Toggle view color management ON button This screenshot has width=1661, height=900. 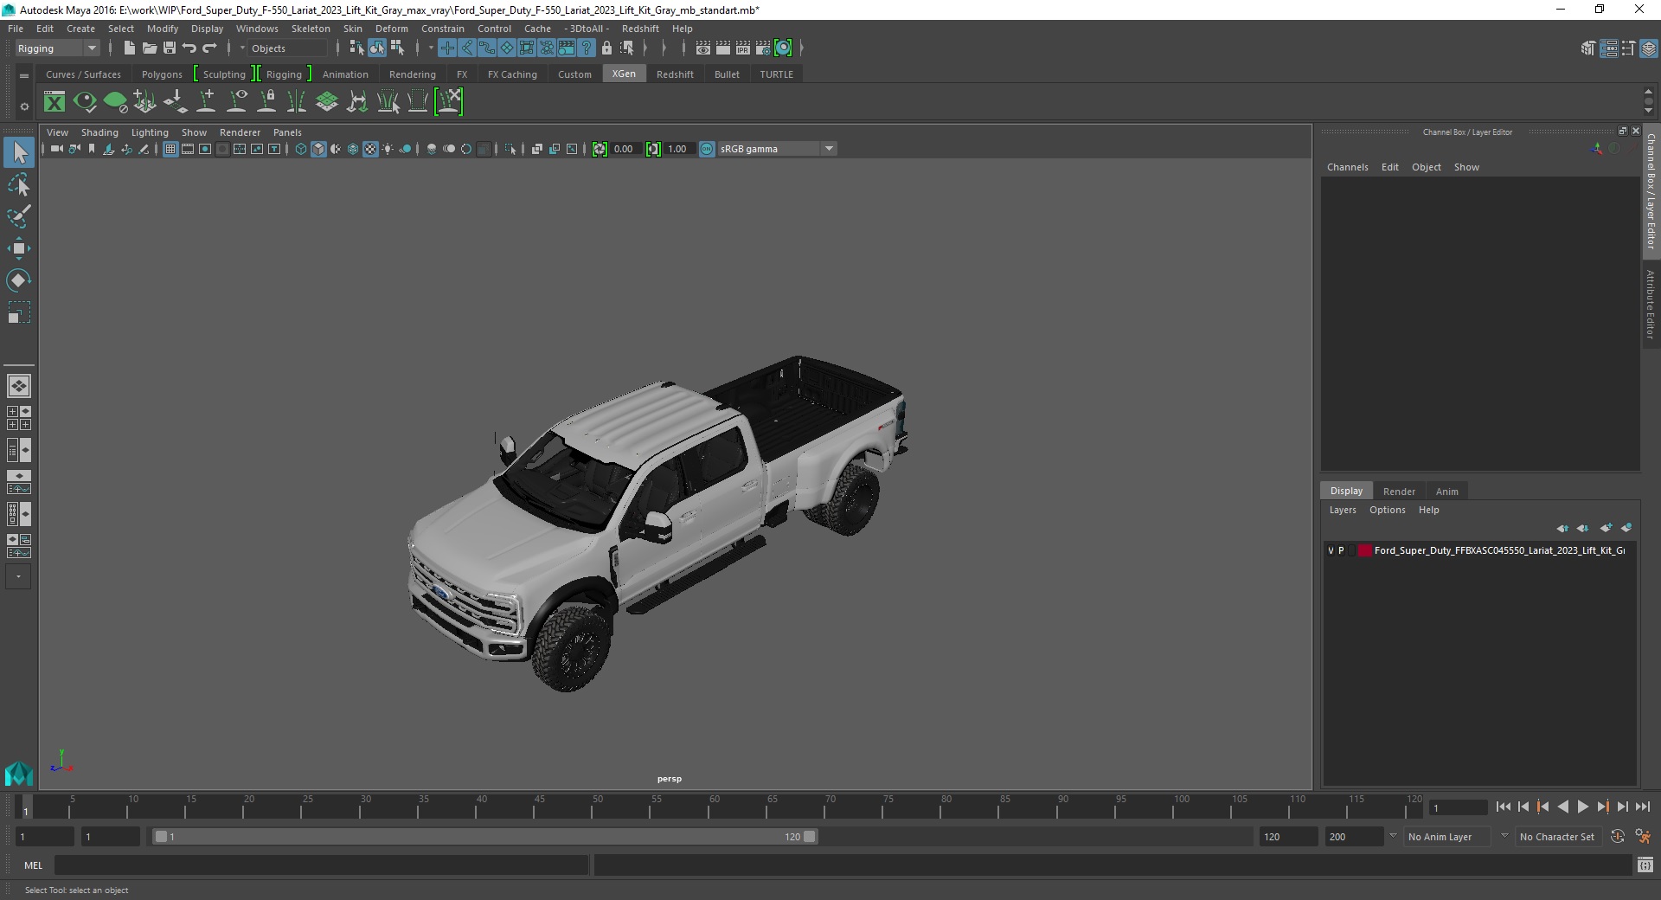point(707,149)
